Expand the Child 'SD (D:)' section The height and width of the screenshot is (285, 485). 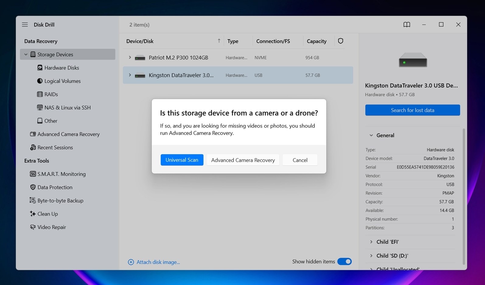pos(371,256)
